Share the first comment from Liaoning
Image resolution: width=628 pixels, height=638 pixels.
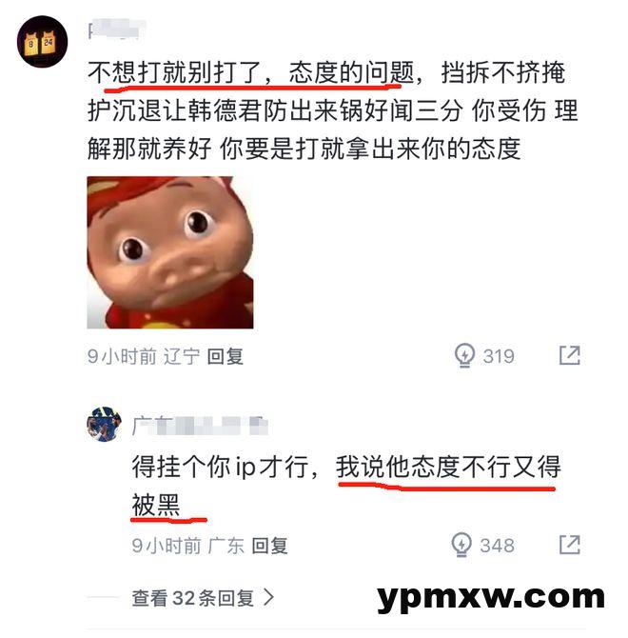tap(569, 355)
